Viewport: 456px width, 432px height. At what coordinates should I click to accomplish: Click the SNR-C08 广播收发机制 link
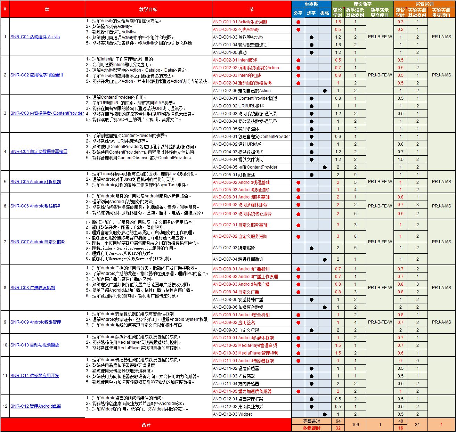pos(33,288)
